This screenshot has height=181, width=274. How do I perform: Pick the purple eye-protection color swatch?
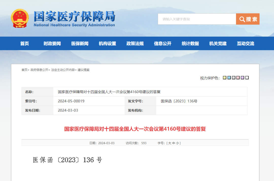click(243, 78)
